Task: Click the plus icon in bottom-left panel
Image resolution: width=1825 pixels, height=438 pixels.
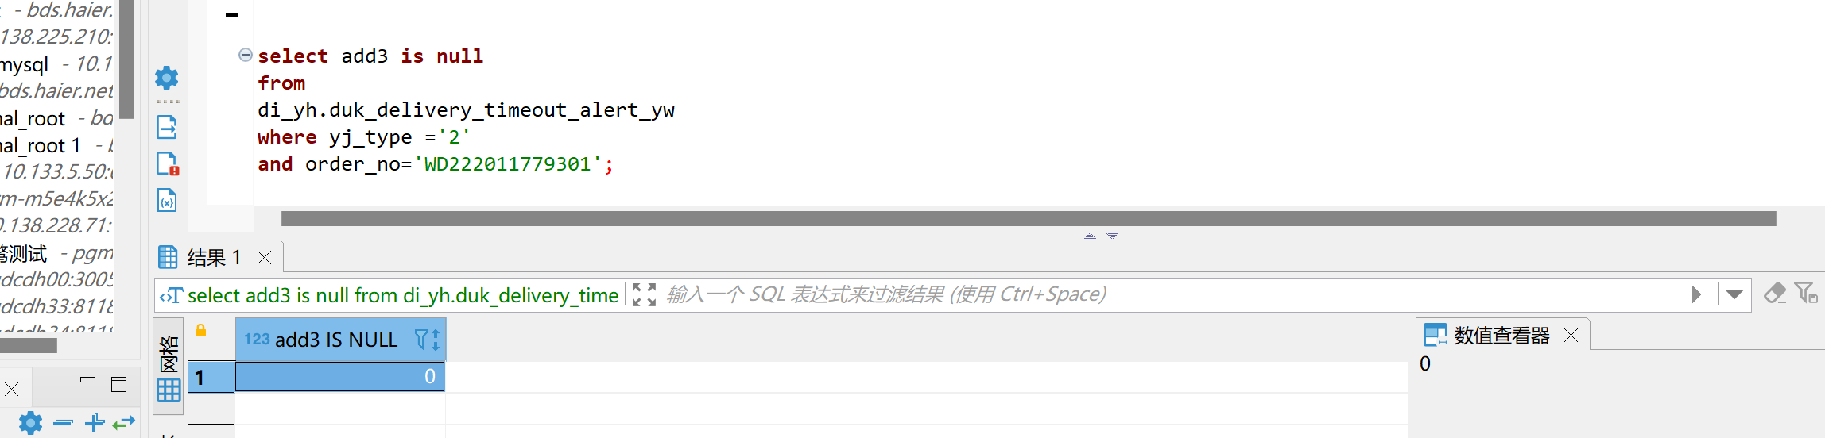Action: pyautogui.click(x=95, y=422)
